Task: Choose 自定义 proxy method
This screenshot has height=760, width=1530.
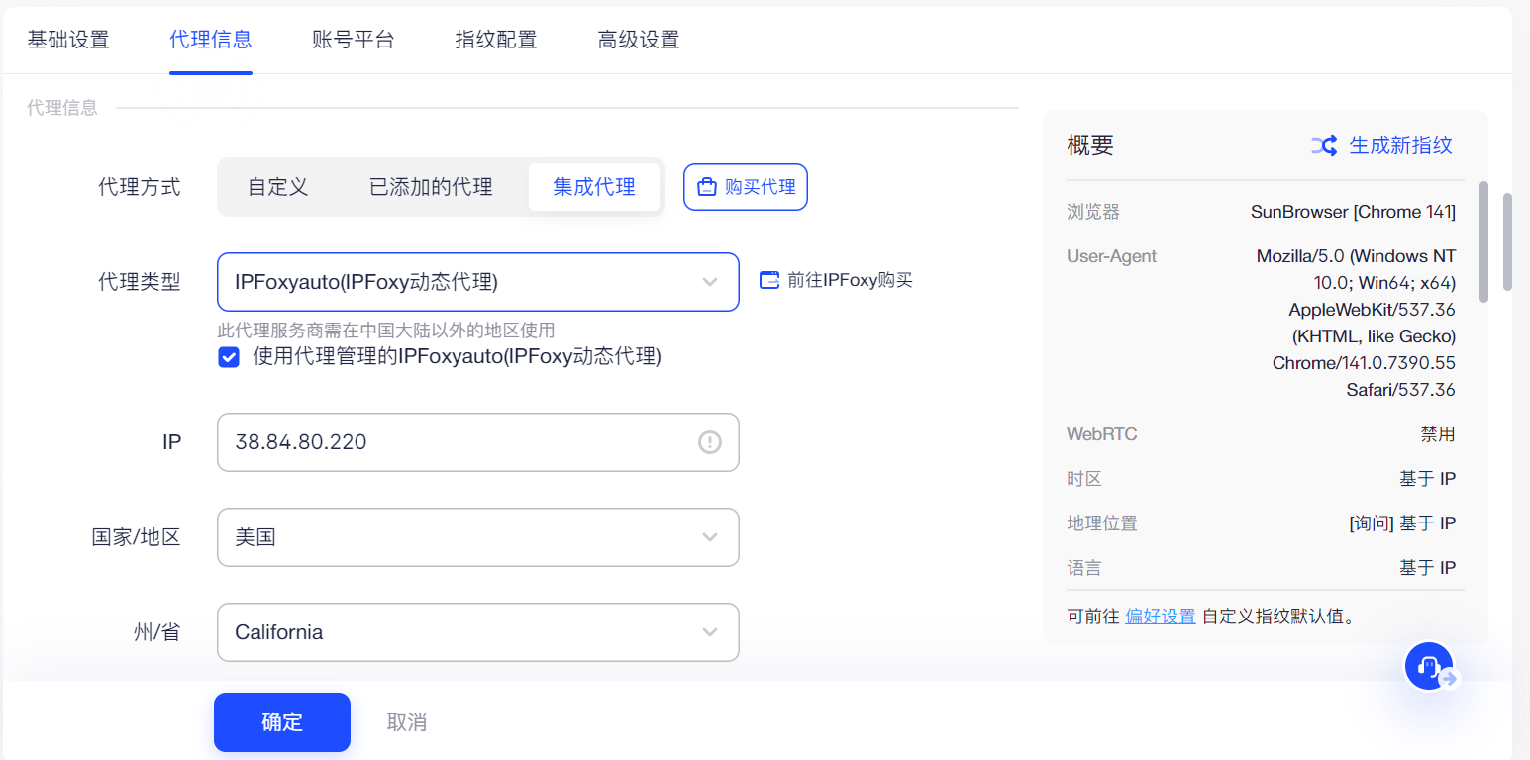Action: coord(278,187)
